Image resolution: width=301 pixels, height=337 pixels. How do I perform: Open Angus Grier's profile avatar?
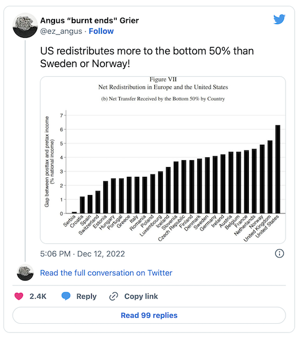25,25
